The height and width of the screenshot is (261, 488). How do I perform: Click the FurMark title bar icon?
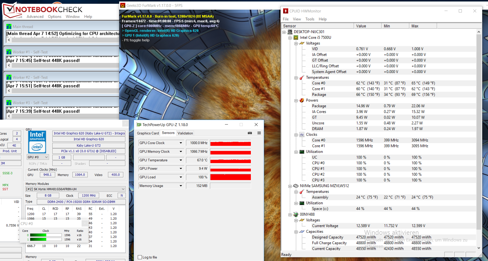123,5
